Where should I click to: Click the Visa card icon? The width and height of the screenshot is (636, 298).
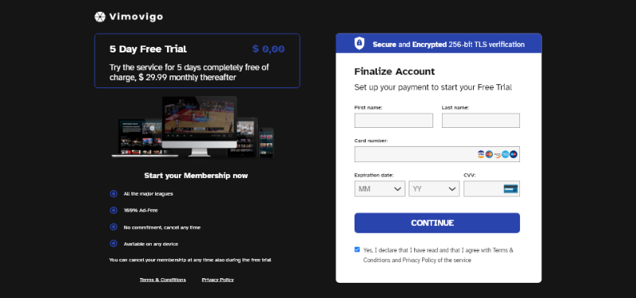click(x=481, y=154)
